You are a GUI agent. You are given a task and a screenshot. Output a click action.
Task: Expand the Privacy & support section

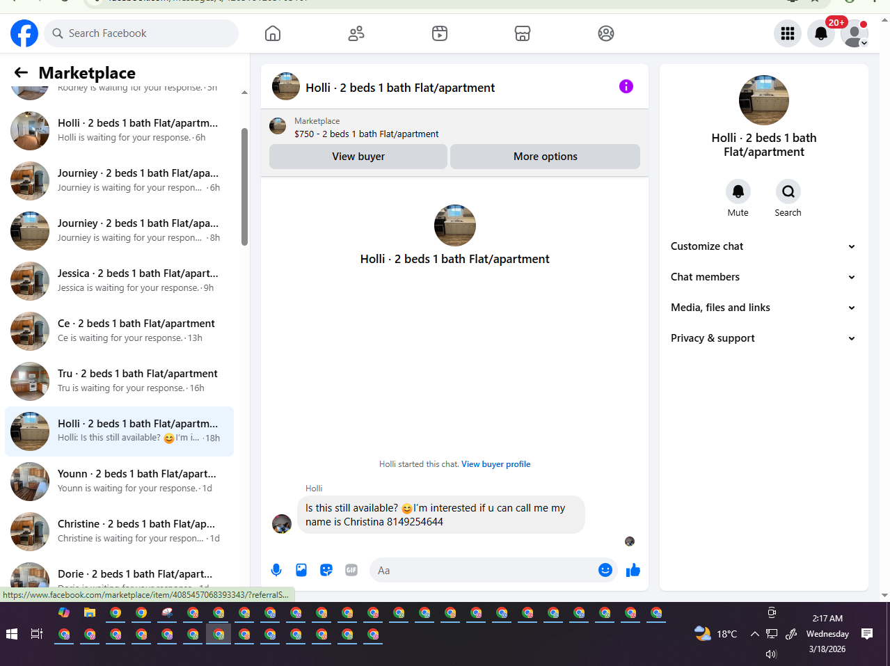pyautogui.click(x=763, y=338)
